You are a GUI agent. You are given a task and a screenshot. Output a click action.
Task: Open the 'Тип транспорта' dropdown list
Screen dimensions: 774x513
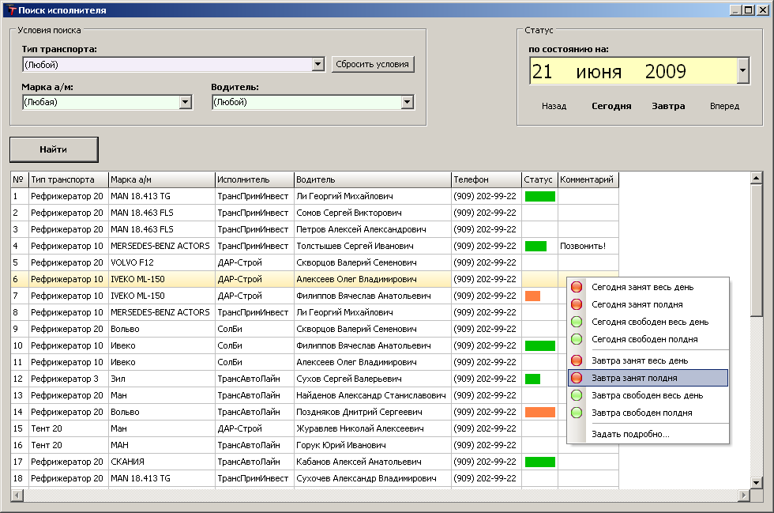pos(318,65)
